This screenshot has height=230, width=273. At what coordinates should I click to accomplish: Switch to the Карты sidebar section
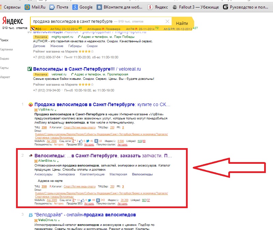coord(4,68)
